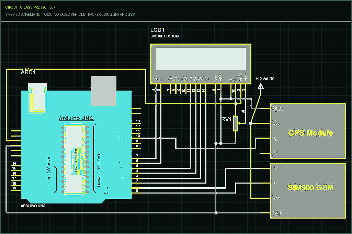Click Arduino analog pin 19
This screenshot has height=234, width=352.
(x=14, y=188)
